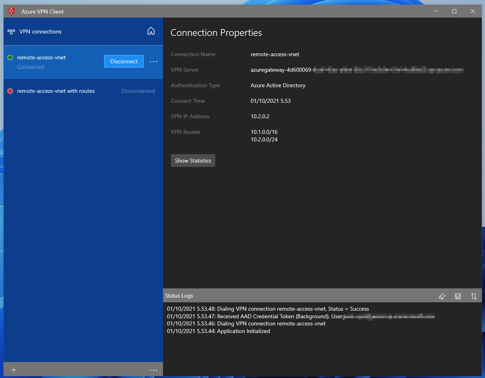Click the 'Connect Time' field label

(x=188, y=101)
